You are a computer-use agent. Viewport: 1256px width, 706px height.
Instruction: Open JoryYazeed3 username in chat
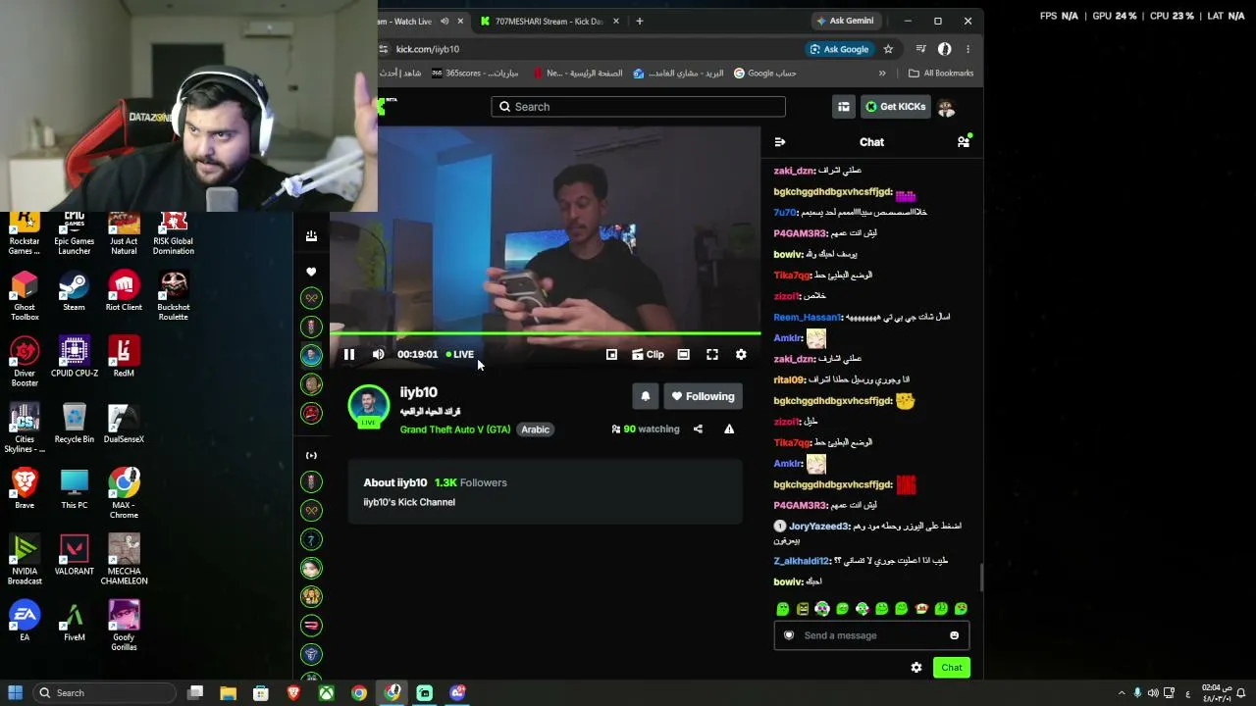pyautogui.click(x=818, y=527)
